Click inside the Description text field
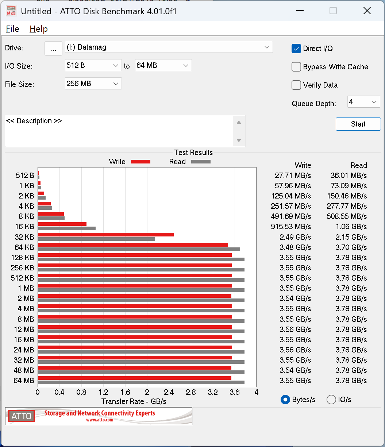 [x=119, y=131]
